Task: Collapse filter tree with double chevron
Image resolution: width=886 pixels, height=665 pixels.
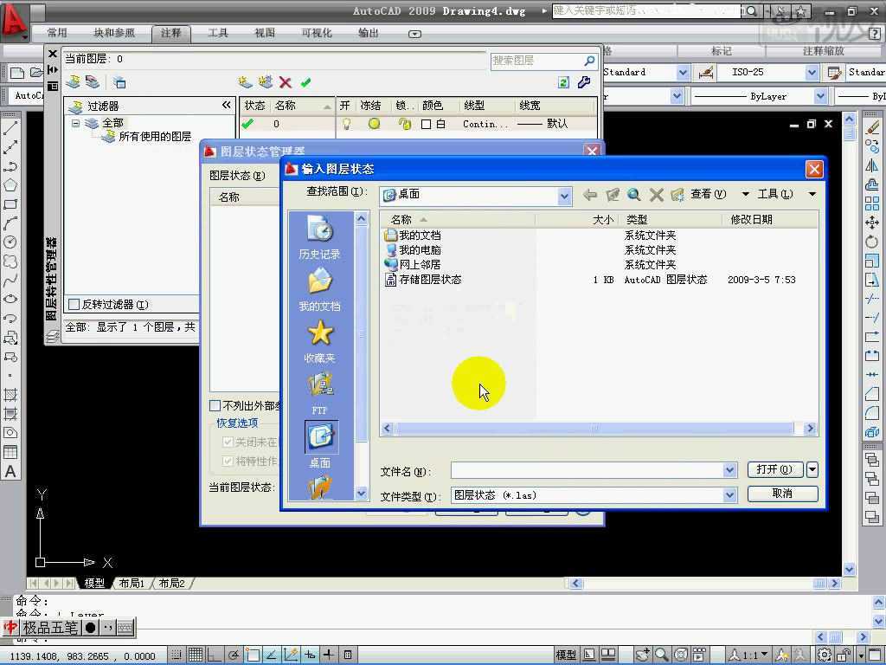Action: (227, 105)
